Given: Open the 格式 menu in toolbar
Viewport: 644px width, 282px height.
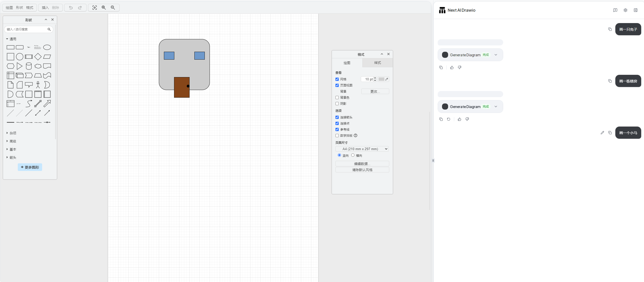Looking at the screenshot, I should point(30,8).
